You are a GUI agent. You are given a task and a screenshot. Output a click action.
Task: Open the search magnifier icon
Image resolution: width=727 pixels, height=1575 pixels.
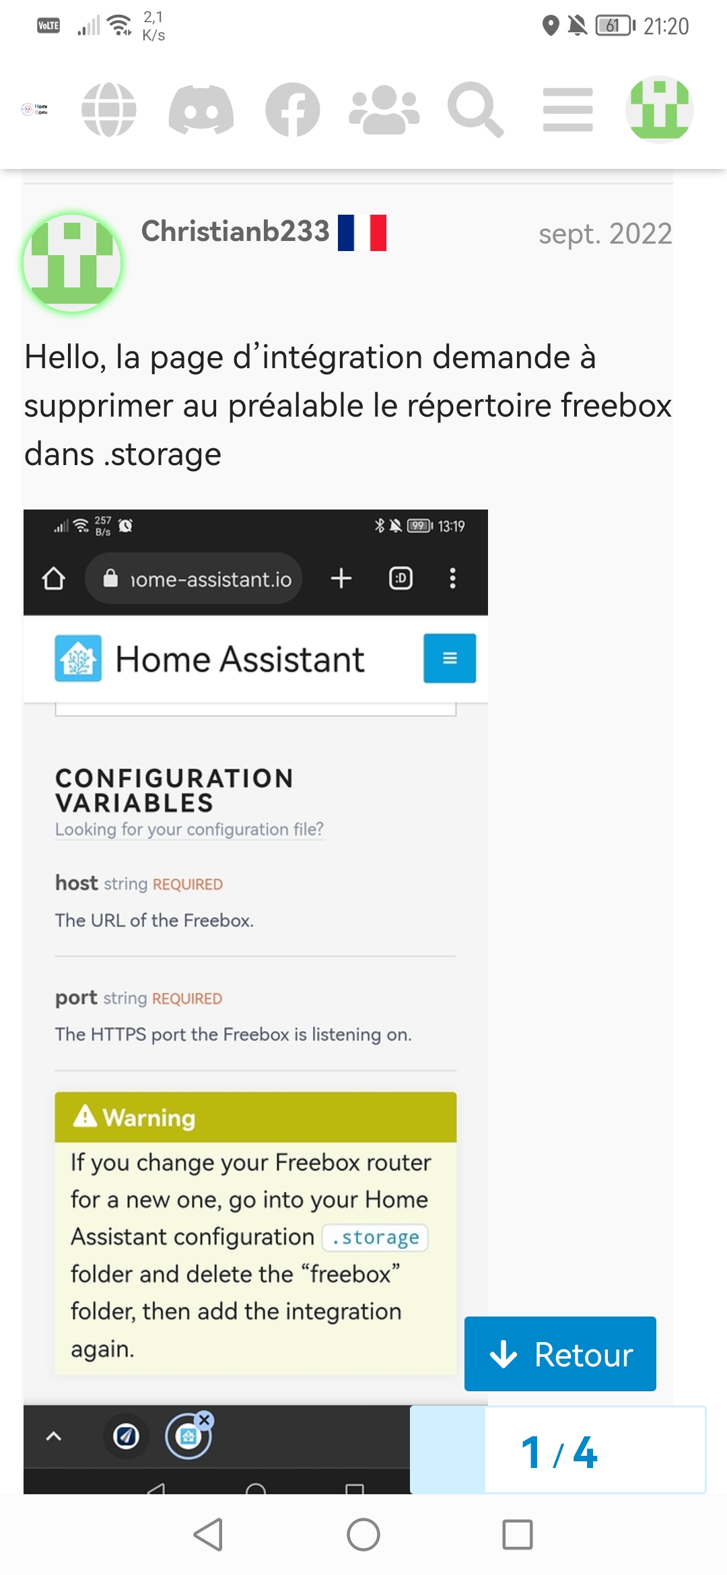pos(476,109)
